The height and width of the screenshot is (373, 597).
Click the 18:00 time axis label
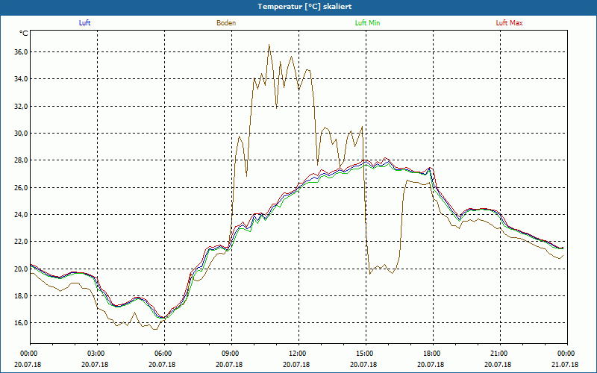coord(433,354)
